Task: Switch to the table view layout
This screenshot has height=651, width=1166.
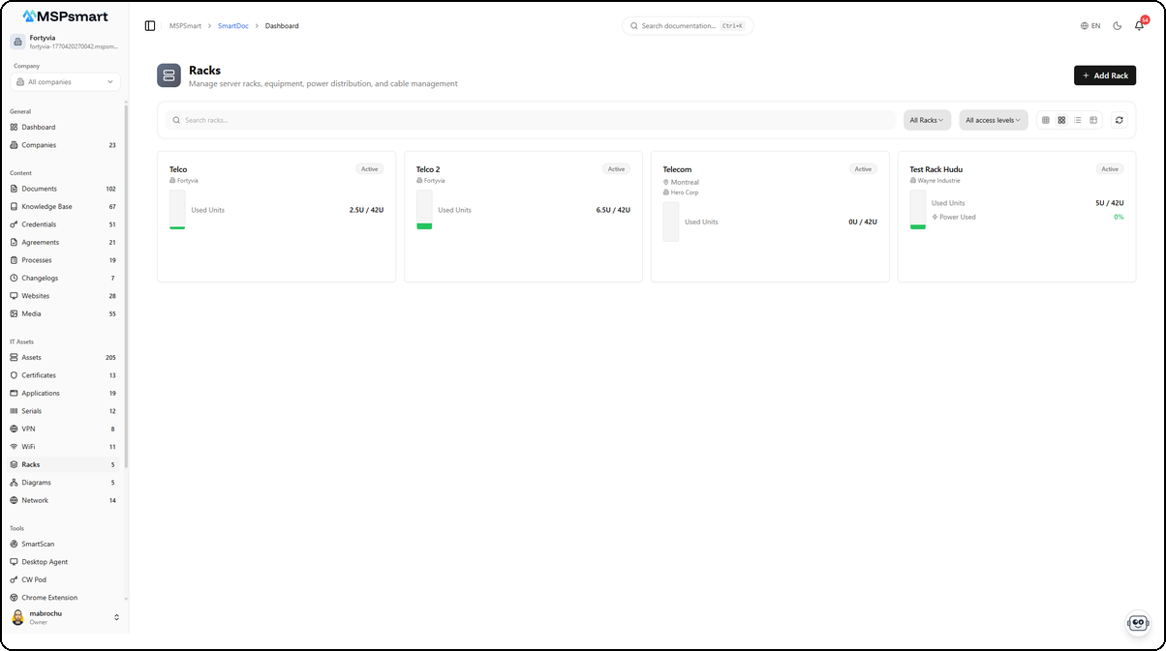Action: [1093, 119]
